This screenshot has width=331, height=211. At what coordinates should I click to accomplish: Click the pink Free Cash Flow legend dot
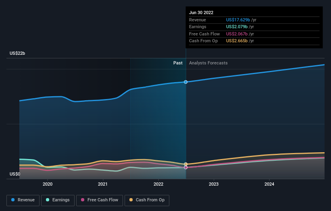coord(83,200)
